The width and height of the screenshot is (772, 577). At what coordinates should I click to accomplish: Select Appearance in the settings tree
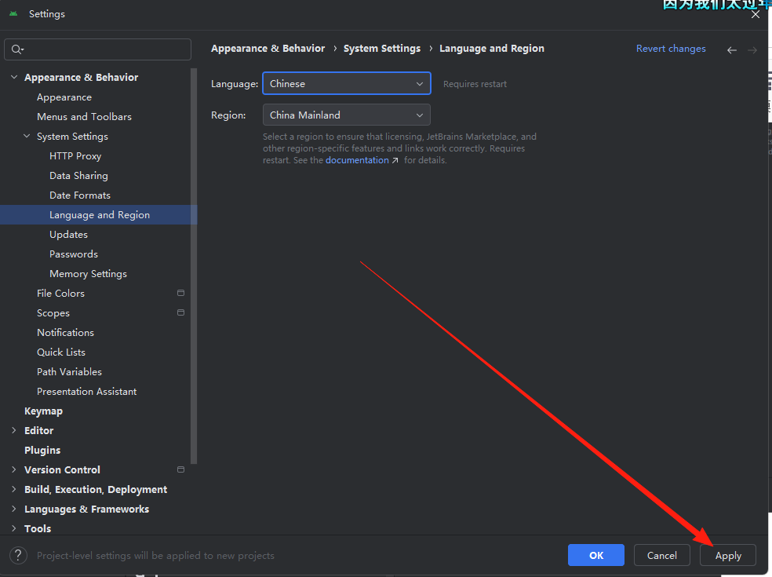tap(64, 97)
